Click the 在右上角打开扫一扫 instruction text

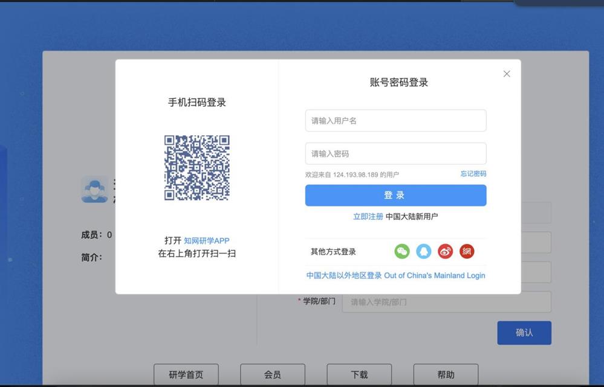tap(197, 254)
